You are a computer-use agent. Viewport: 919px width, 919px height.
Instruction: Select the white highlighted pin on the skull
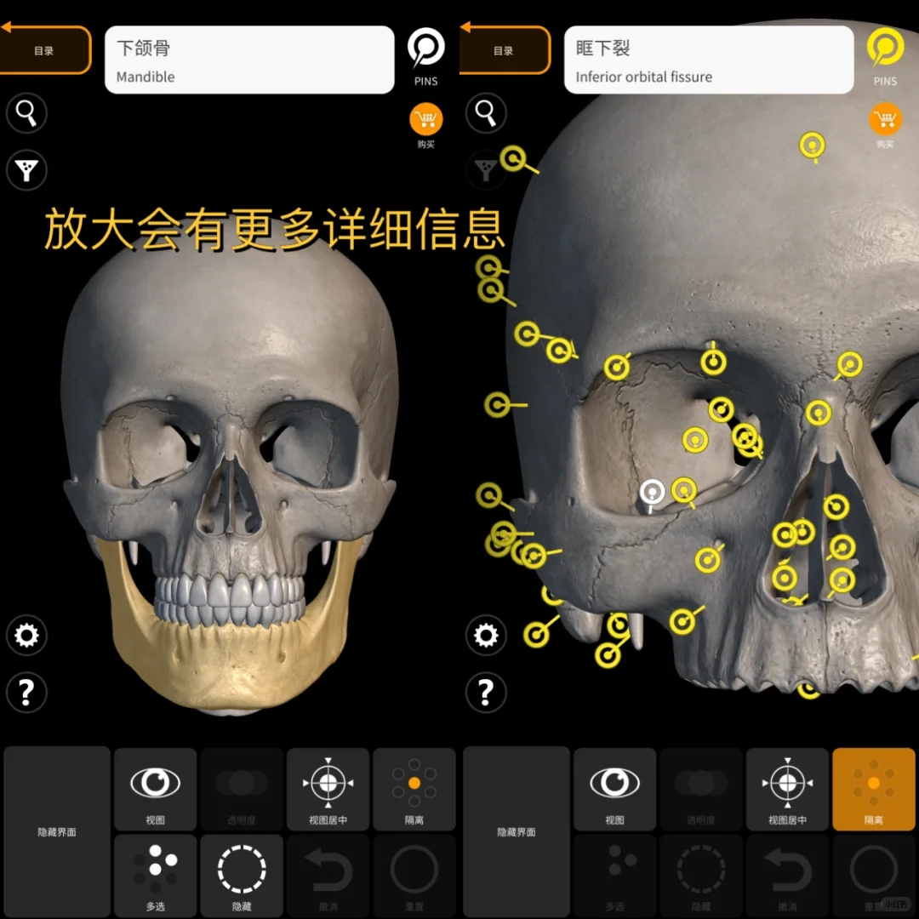652,492
